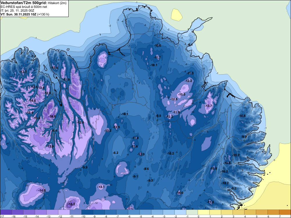Click the IT: þri. 25. 11. 2025 00Z line

point(17,10)
